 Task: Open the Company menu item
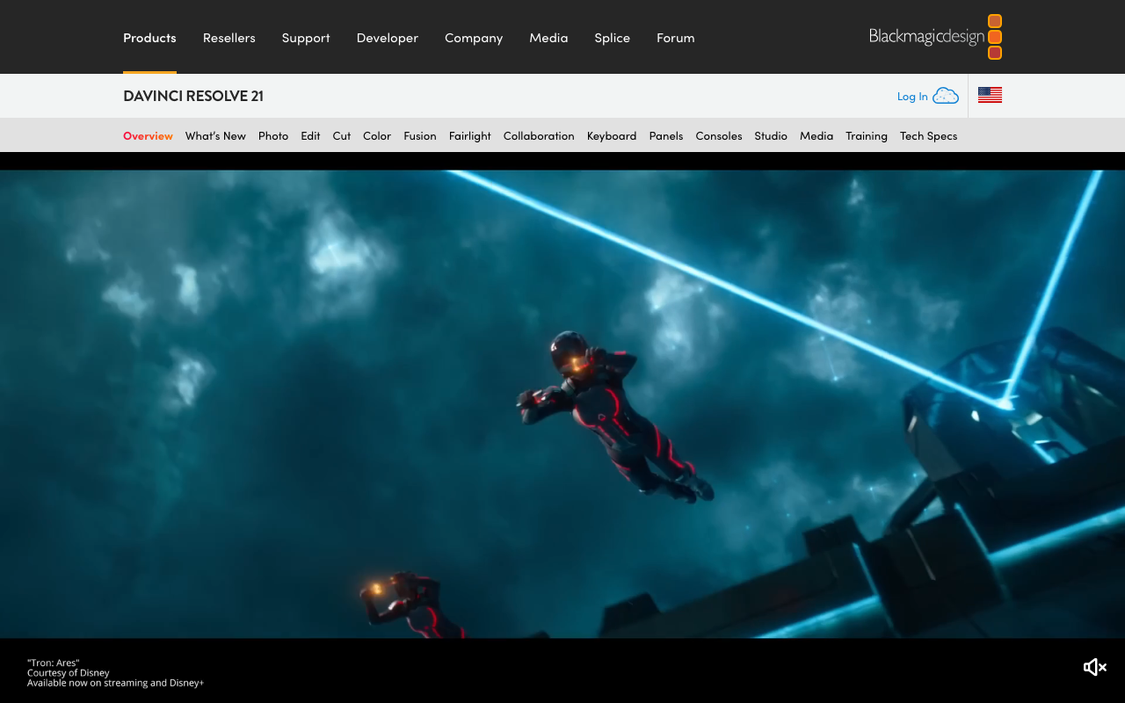click(x=474, y=38)
